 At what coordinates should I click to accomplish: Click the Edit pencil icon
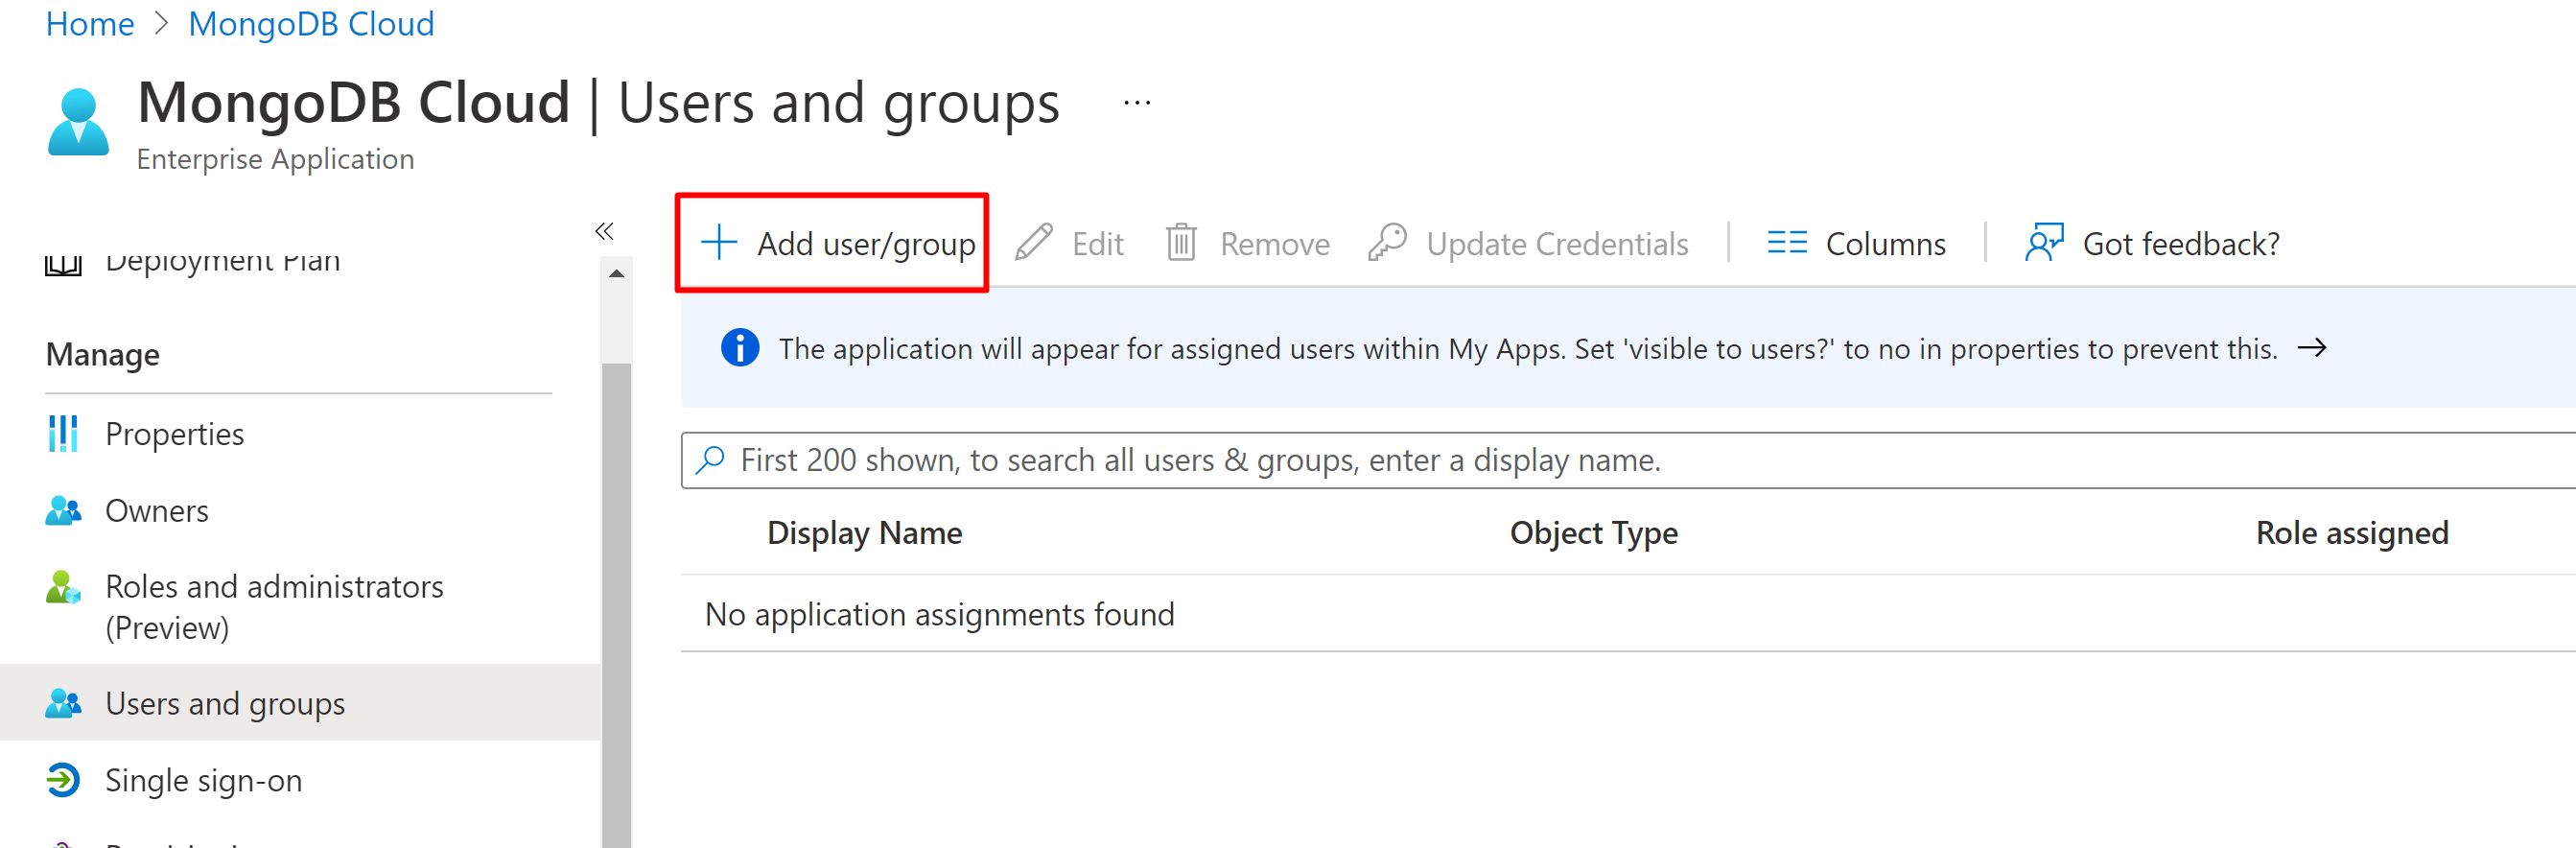click(1034, 243)
